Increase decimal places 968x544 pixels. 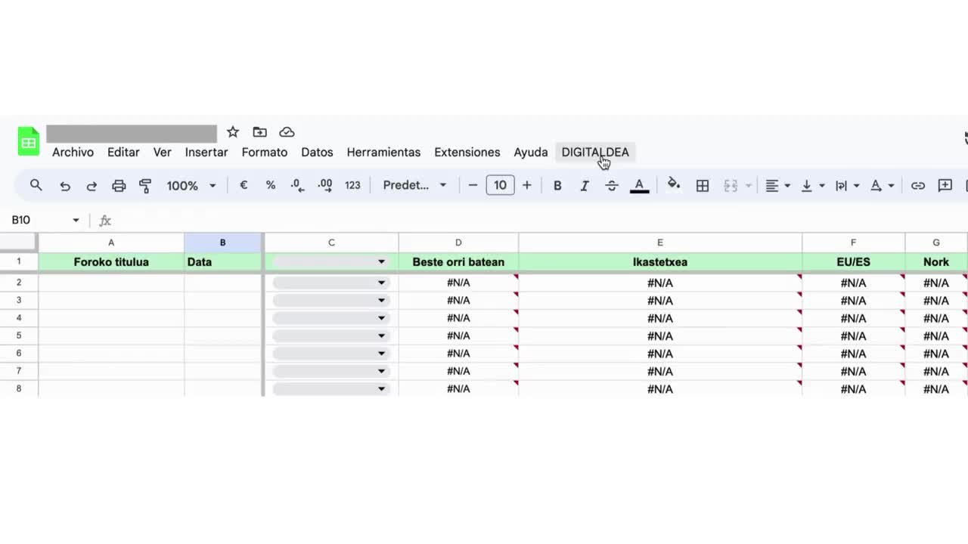325,185
